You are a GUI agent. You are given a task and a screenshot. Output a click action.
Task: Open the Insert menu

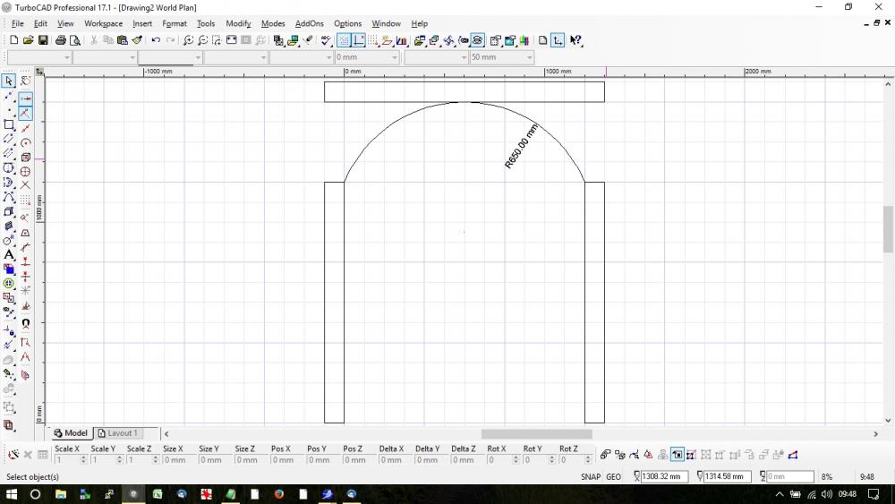click(142, 23)
